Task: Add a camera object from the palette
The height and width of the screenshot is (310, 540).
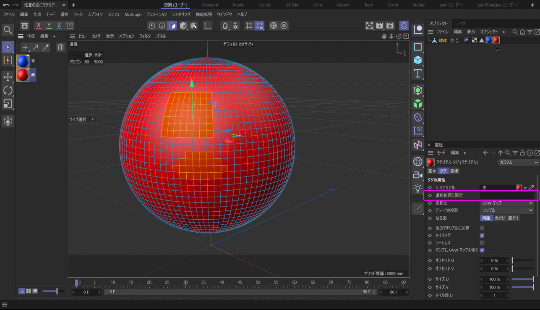Action: click(417, 175)
